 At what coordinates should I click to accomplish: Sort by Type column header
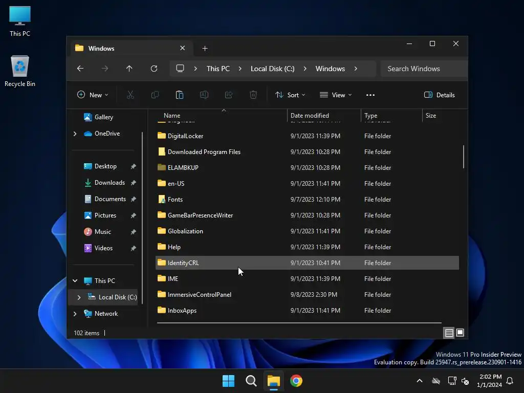click(x=391, y=115)
